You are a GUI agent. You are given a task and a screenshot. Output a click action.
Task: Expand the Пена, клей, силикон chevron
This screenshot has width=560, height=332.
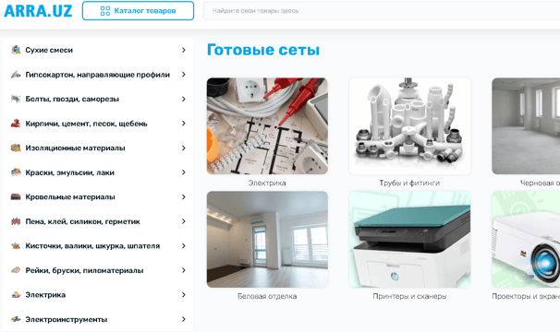[x=184, y=221]
